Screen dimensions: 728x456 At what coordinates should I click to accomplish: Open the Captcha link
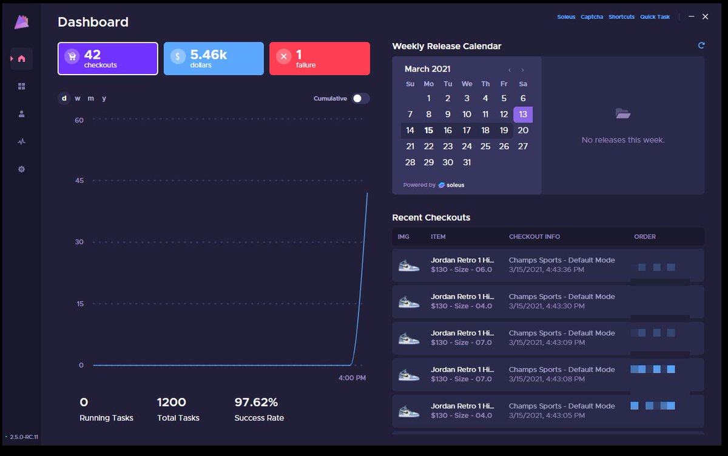(592, 17)
